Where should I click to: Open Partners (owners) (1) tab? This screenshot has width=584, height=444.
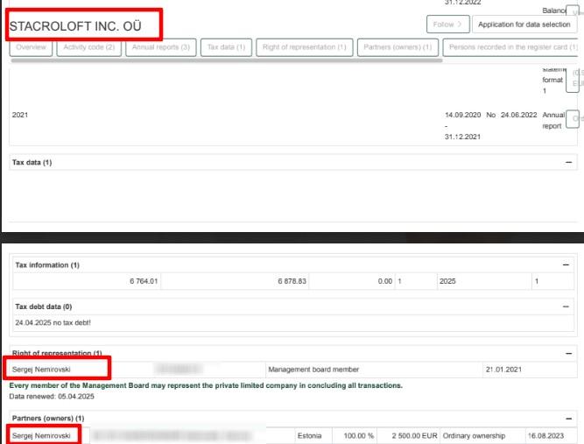(398, 47)
